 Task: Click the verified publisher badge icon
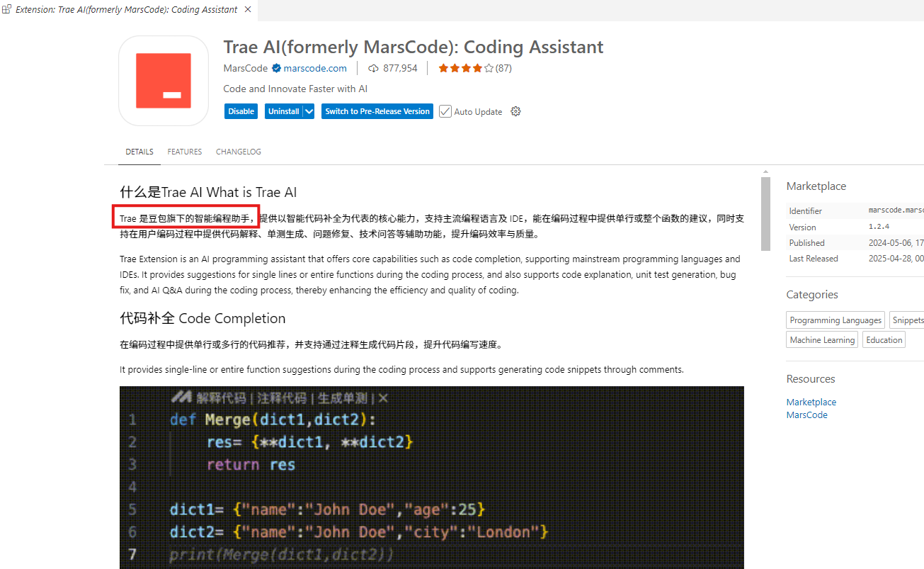point(276,69)
